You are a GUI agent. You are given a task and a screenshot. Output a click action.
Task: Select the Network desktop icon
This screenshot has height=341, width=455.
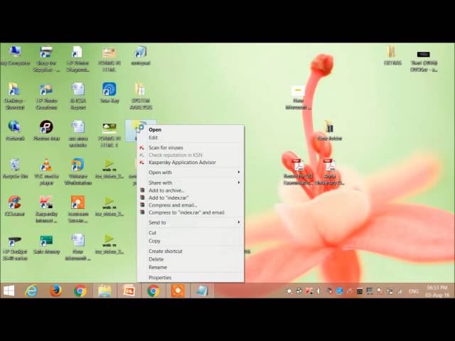pos(14,130)
